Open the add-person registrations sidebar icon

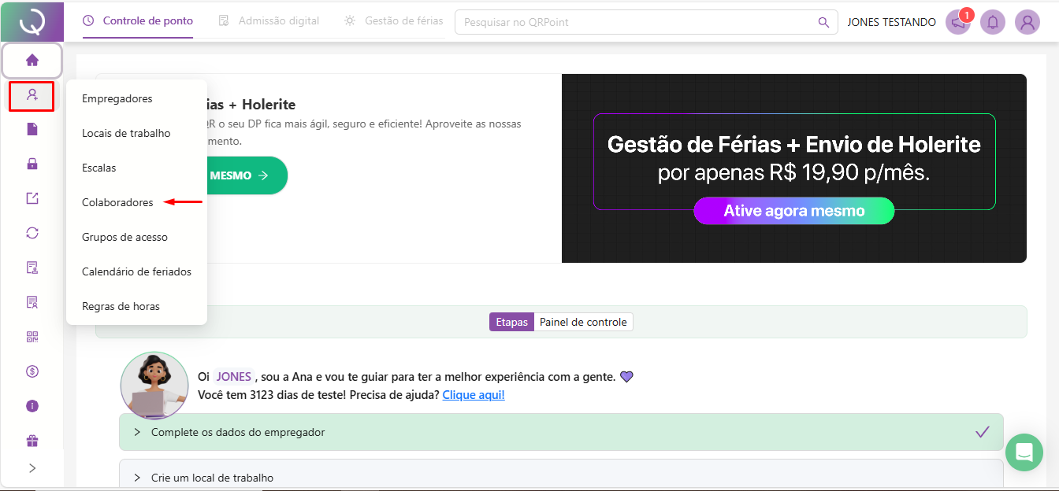tap(32, 95)
